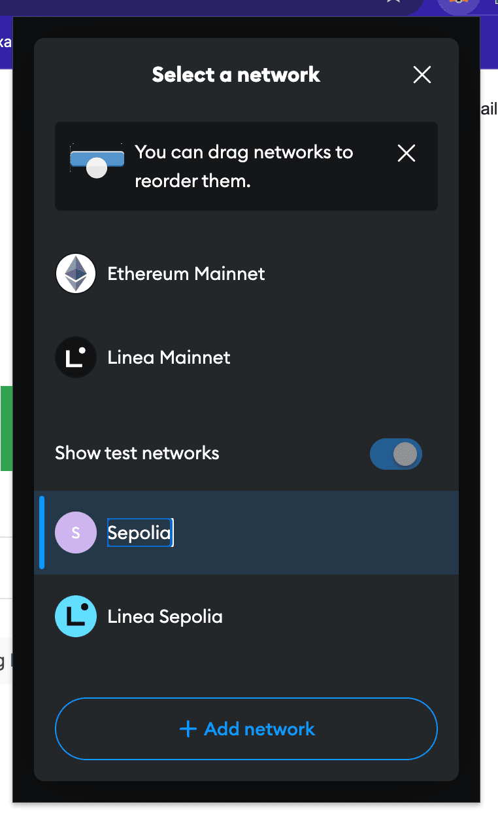Screen dimensions: 498x823
Task: Click the highlighted Sepolia network name
Action: 139,533
